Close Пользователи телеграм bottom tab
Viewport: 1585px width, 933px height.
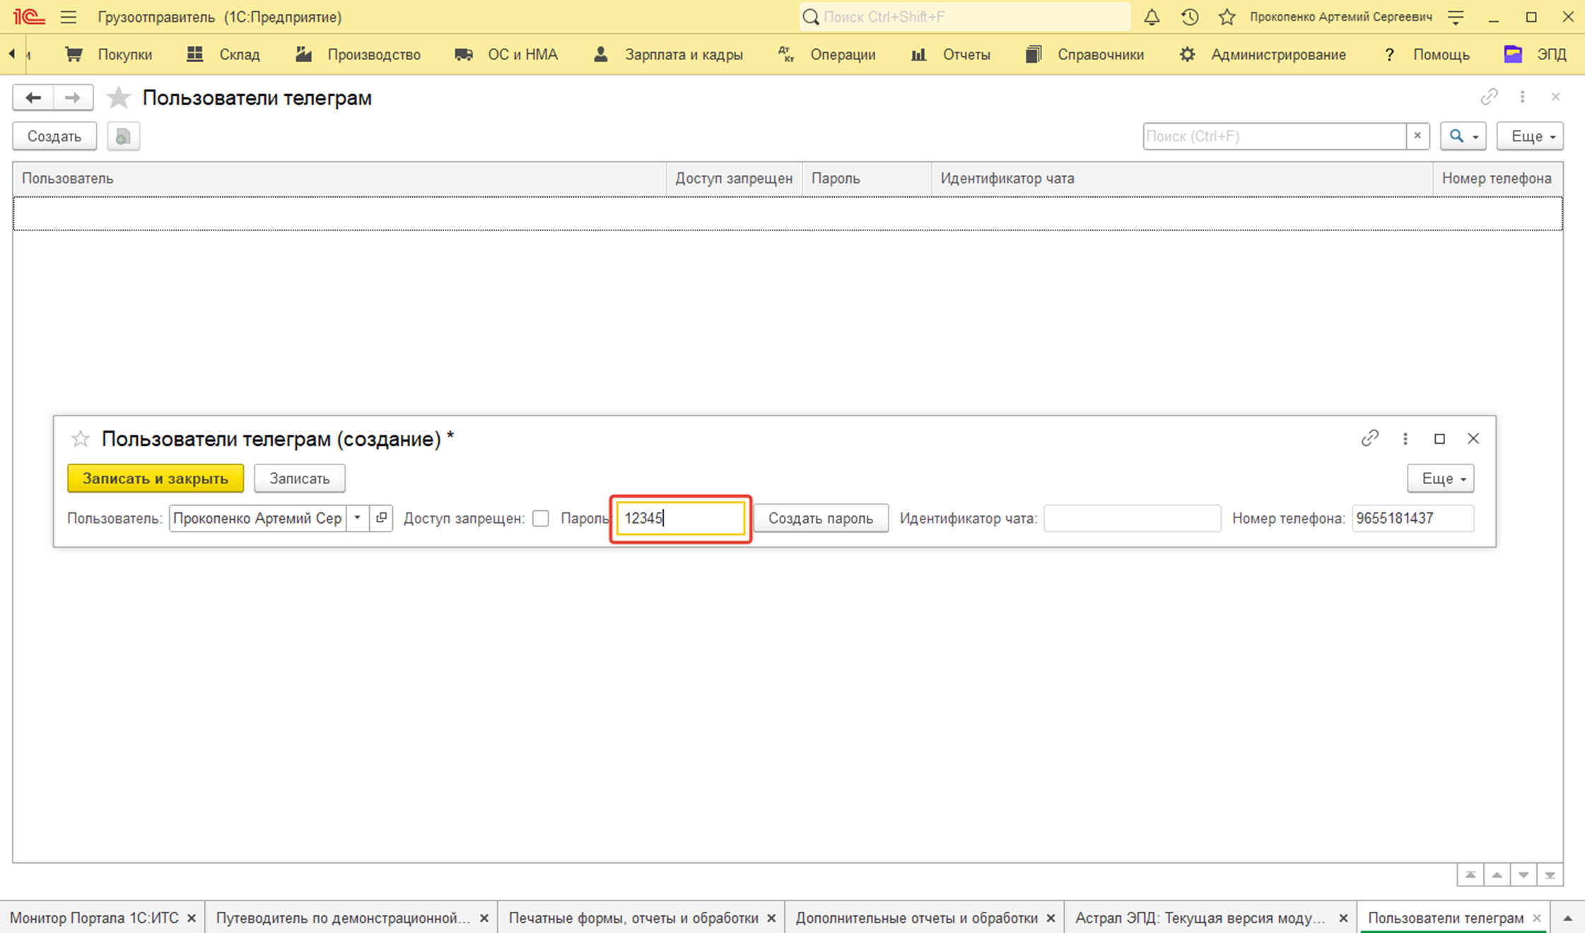pos(1537,918)
